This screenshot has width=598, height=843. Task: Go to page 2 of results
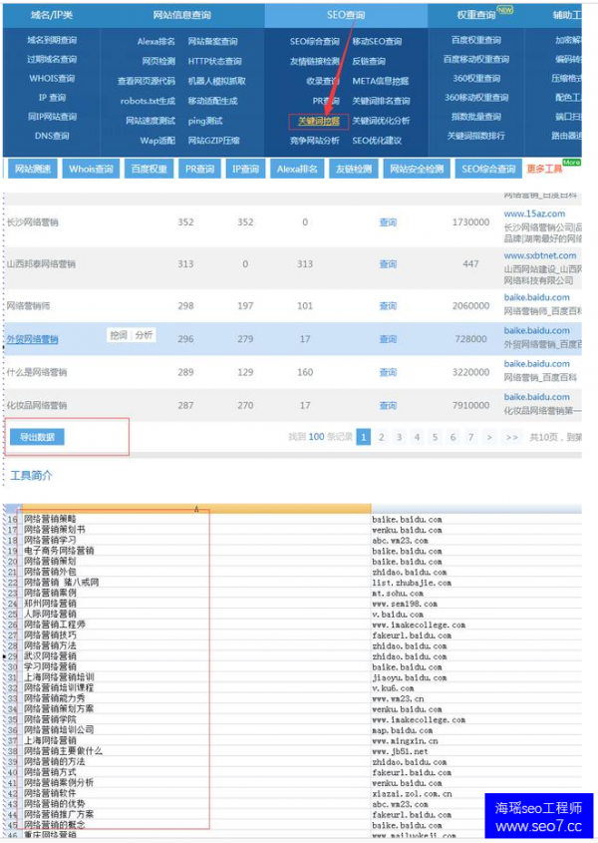[382, 437]
